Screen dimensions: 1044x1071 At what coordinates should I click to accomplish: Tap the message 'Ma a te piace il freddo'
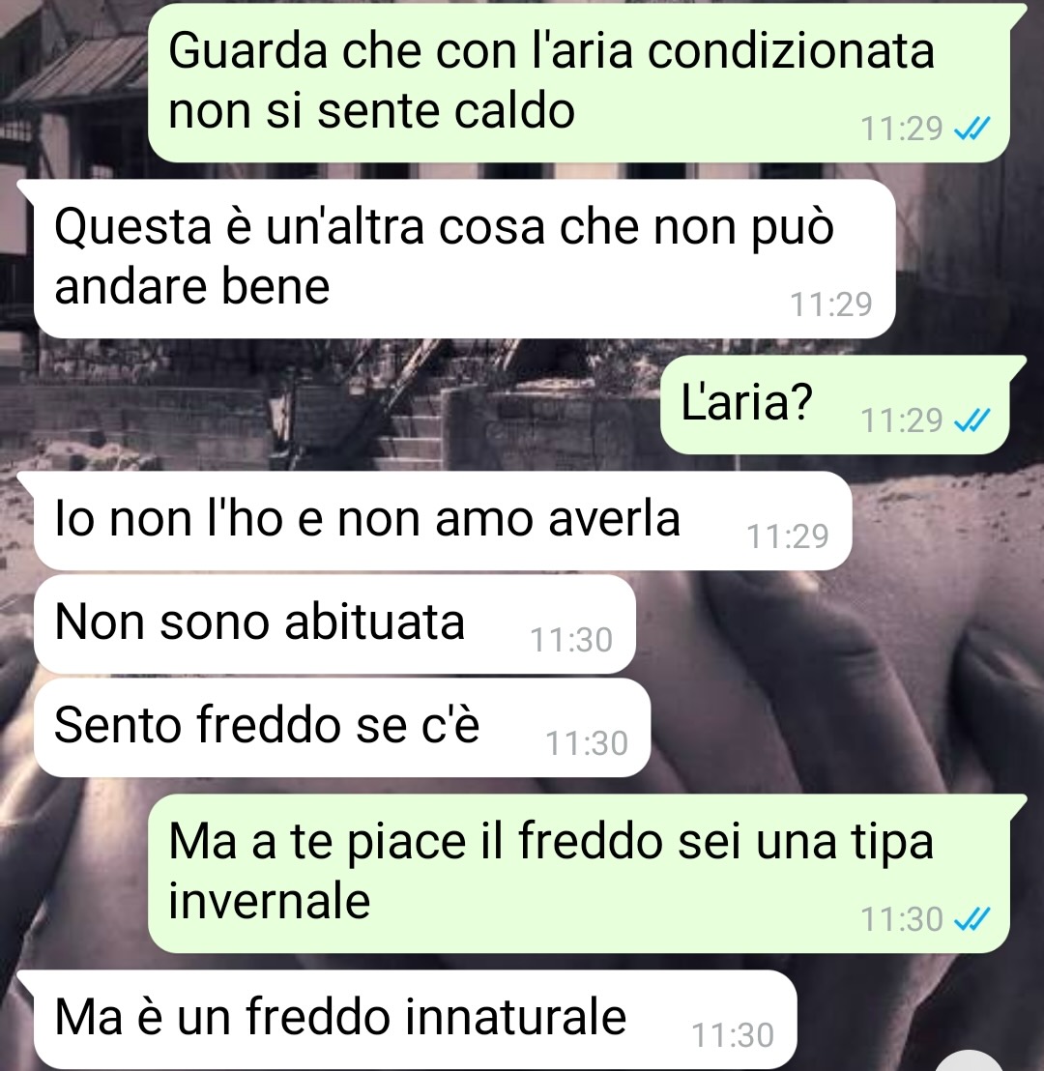(579, 874)
